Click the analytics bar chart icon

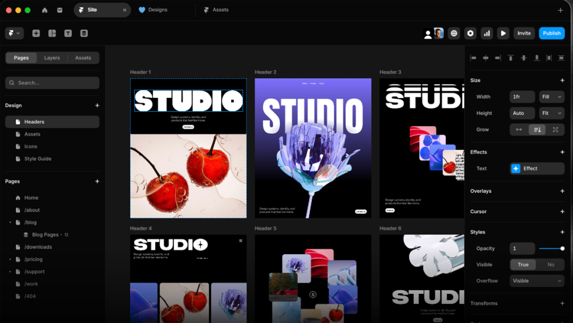click(x=487, y=34)
